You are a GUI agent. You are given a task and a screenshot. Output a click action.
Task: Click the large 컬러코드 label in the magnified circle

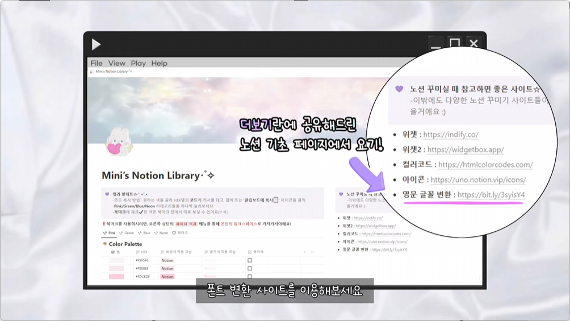417,164
